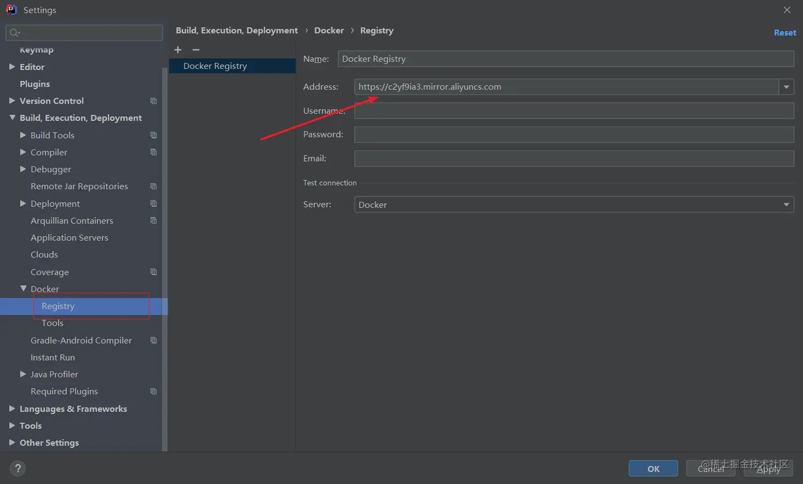Click the search icon in settings search box
This screenshot has height=484, width=803.
pos(15,33)
